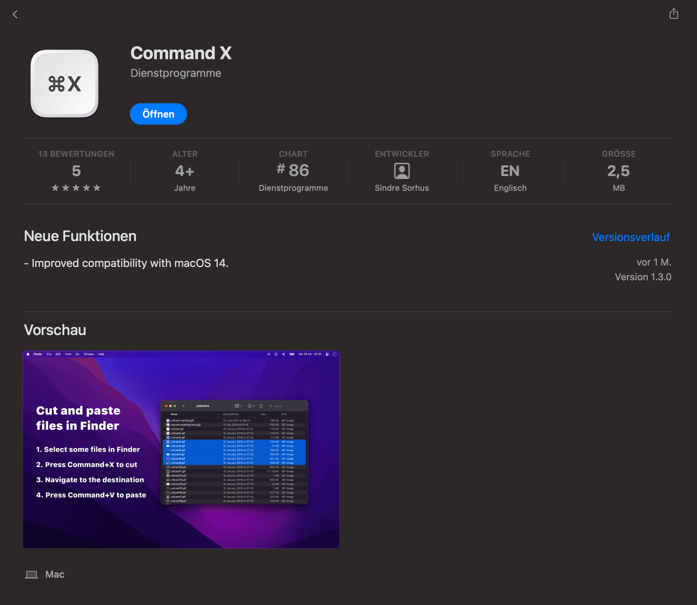The height and width of the screenshot is (605, 697).
Task: Select the #86 chart ranking
Action: tap(293, 170)
